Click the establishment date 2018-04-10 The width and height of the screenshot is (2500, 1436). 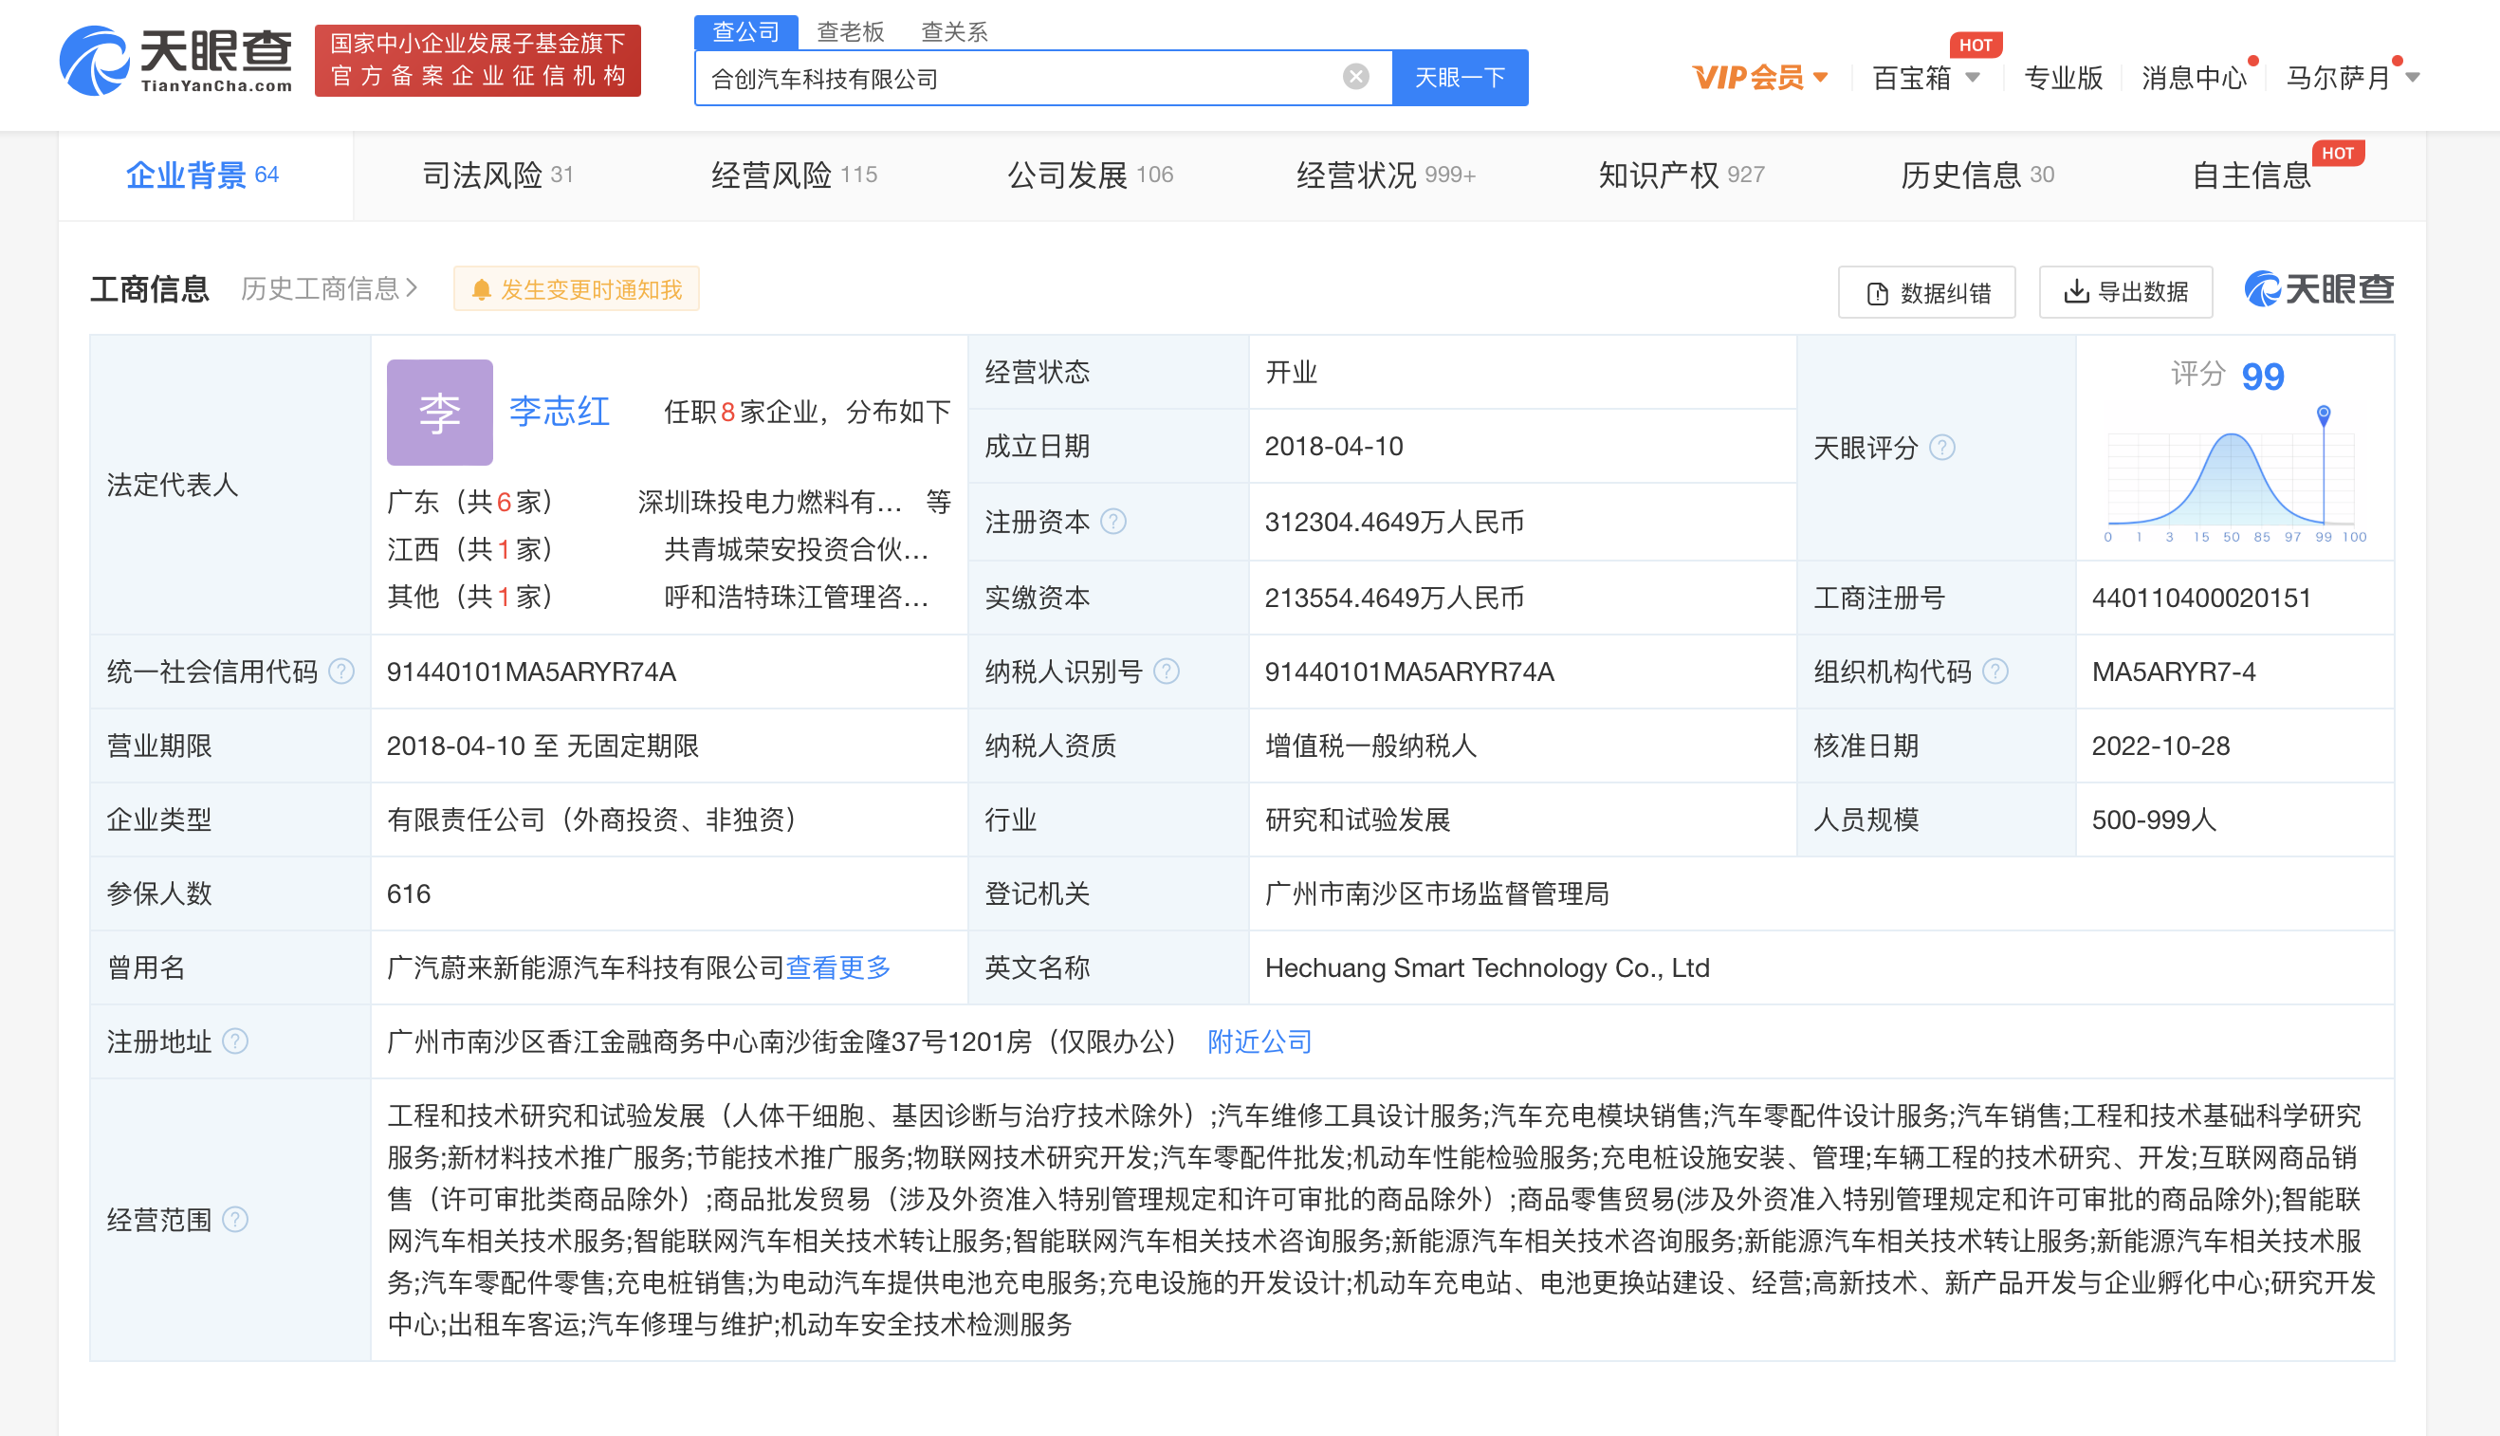pos(1333,446)
